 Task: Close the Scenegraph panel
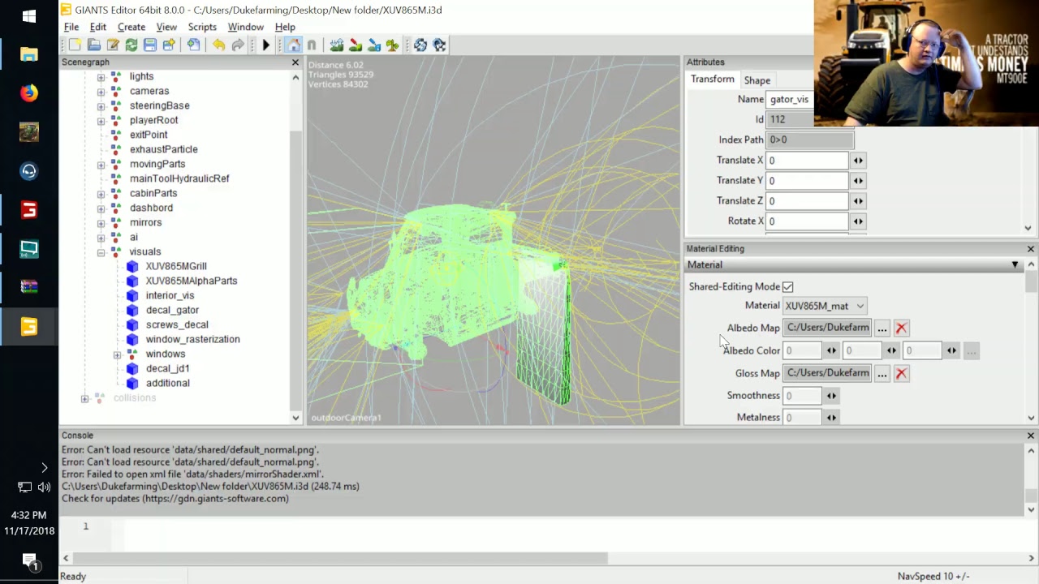click(x=295, y=62)
